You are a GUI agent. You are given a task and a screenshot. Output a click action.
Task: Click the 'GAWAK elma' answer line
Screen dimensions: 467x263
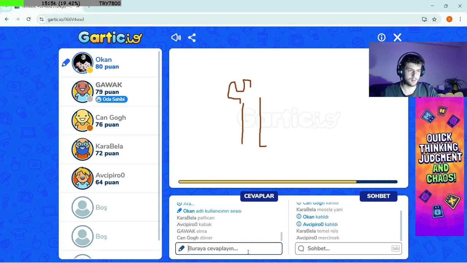(192, 231)
